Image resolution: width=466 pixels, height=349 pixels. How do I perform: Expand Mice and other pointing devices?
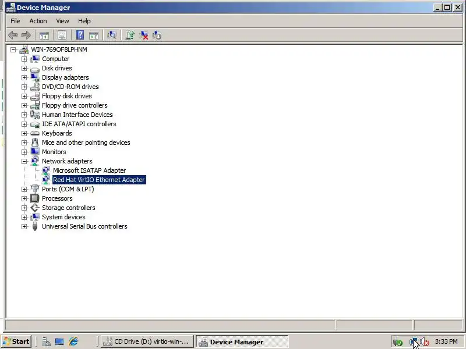click(24, 143)
